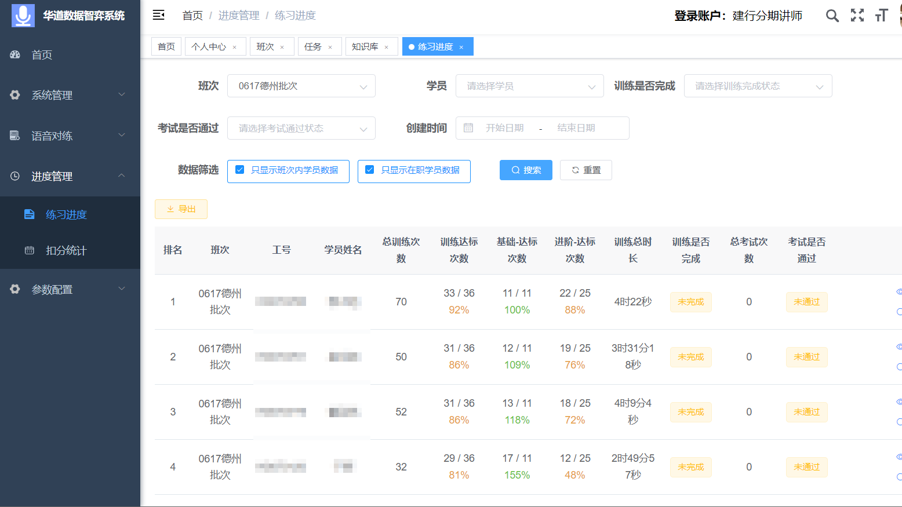The width and height of the screenshot is (902, 507).
Task: Click the 训练达标次数 column header
Action: 459,250
